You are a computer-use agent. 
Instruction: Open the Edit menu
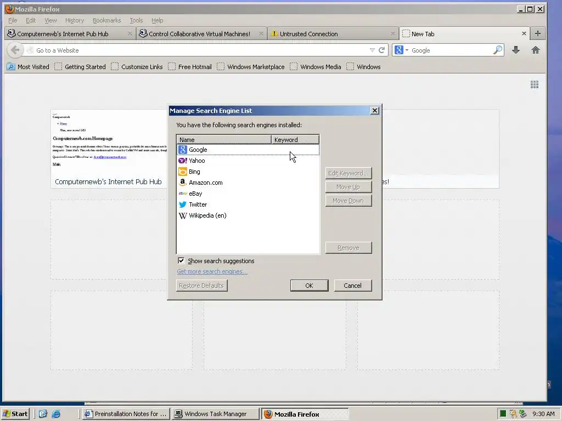pyautogui.click(x=31, y=20)
